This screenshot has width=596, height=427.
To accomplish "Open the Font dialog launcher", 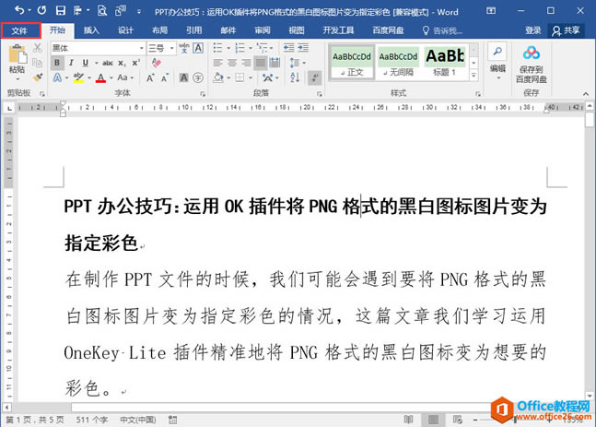I will click(x=203, y=94).
